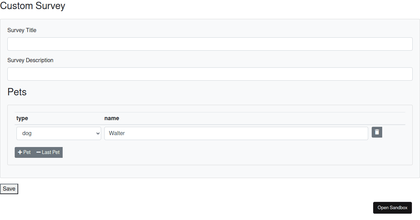Click the name column header
This screenshot has height=220, width=420.
pos(112,118)
